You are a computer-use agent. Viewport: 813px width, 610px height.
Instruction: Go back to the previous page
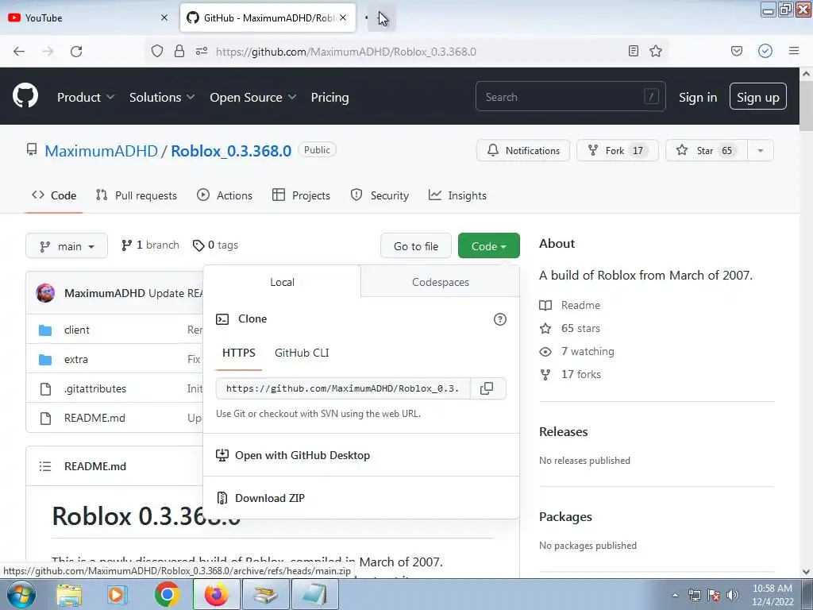(19, 52)
